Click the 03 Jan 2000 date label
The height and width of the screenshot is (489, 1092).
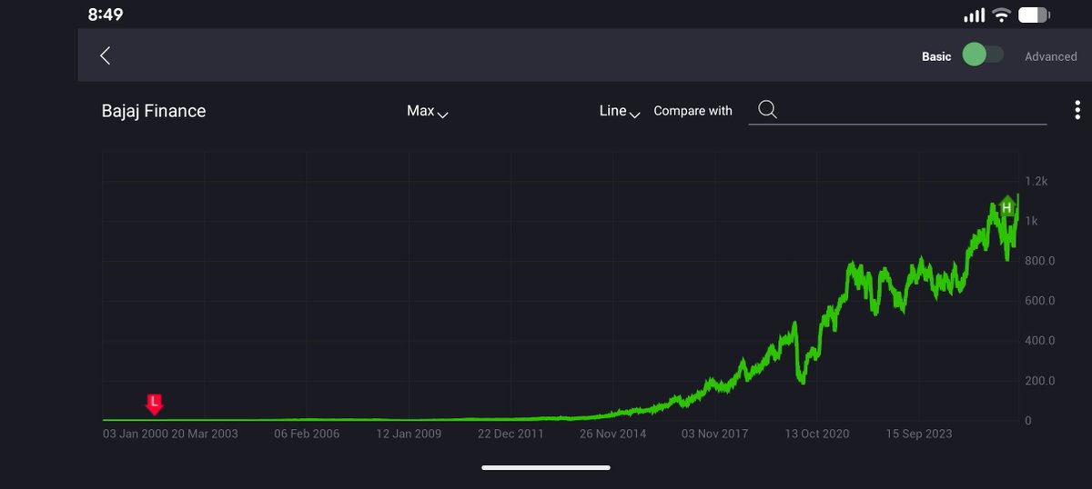136,434
